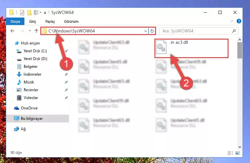Refresh the SysWOW64 folder view

(152, 31)
